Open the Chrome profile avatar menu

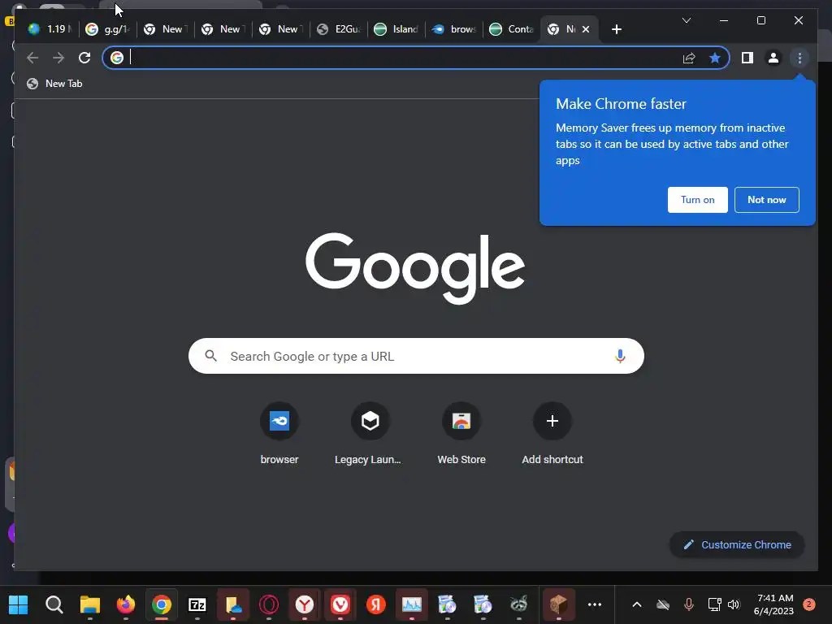point(773,58)
